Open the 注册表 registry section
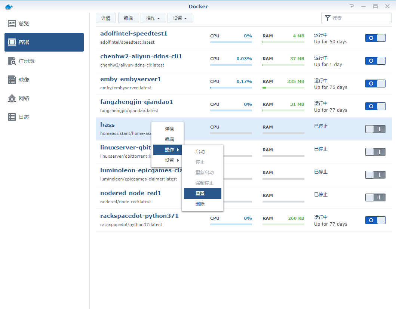 (x=44, y=61)
